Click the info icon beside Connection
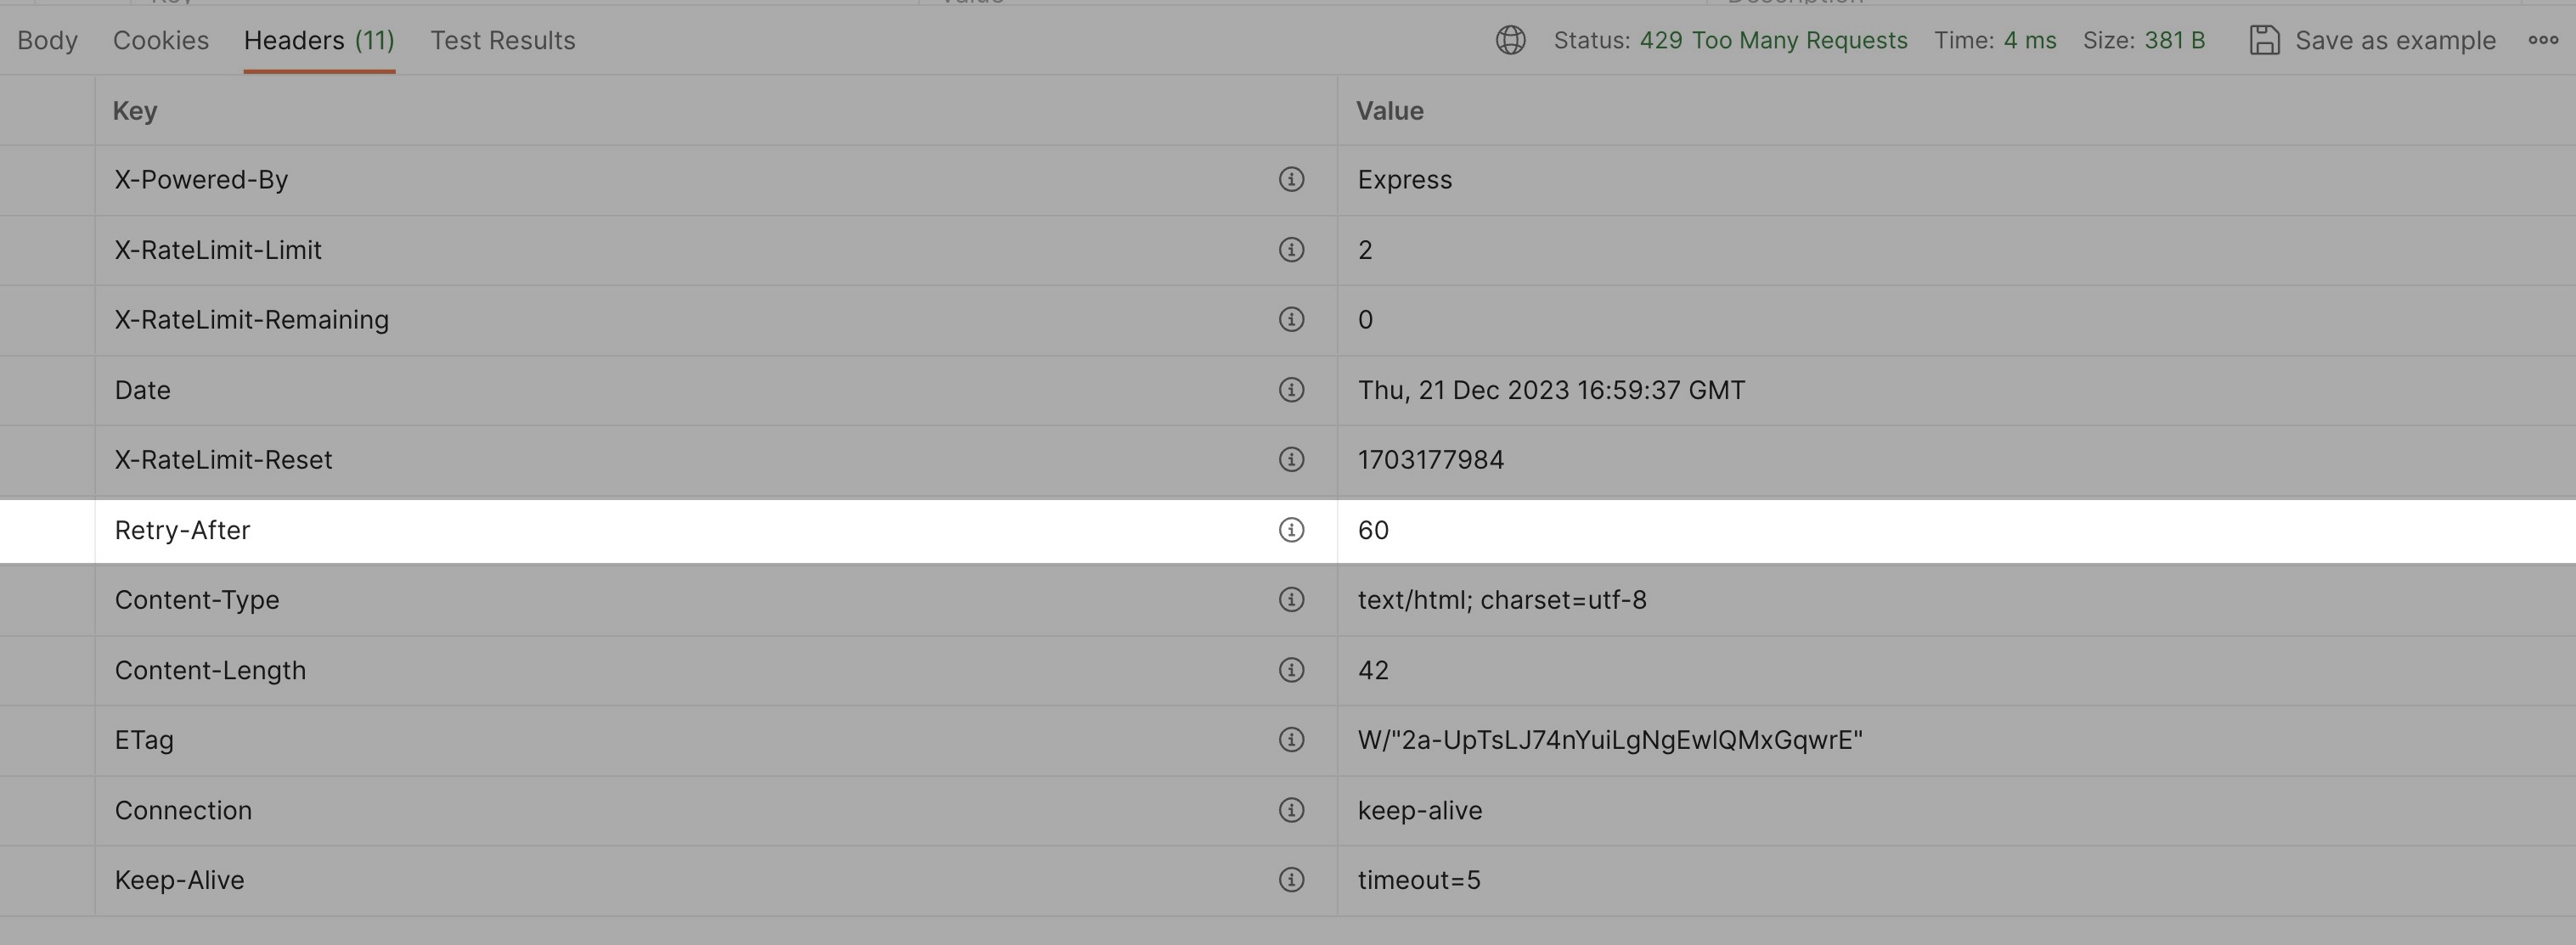The width and height of the screenshot is (2576, 945). tap(1292, 810)
